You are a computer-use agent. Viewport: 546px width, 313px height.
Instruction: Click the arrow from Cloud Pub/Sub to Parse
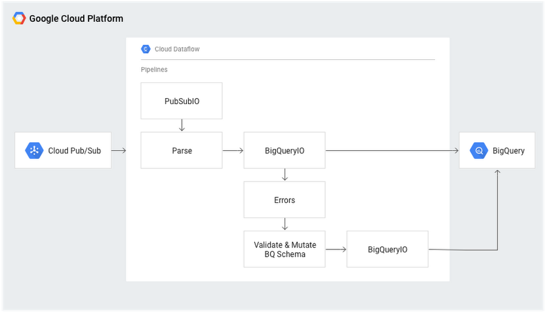[119, 150]
